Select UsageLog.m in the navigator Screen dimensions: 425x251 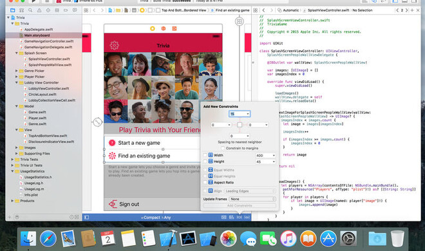pyautogui.click(x=44, y=189)
